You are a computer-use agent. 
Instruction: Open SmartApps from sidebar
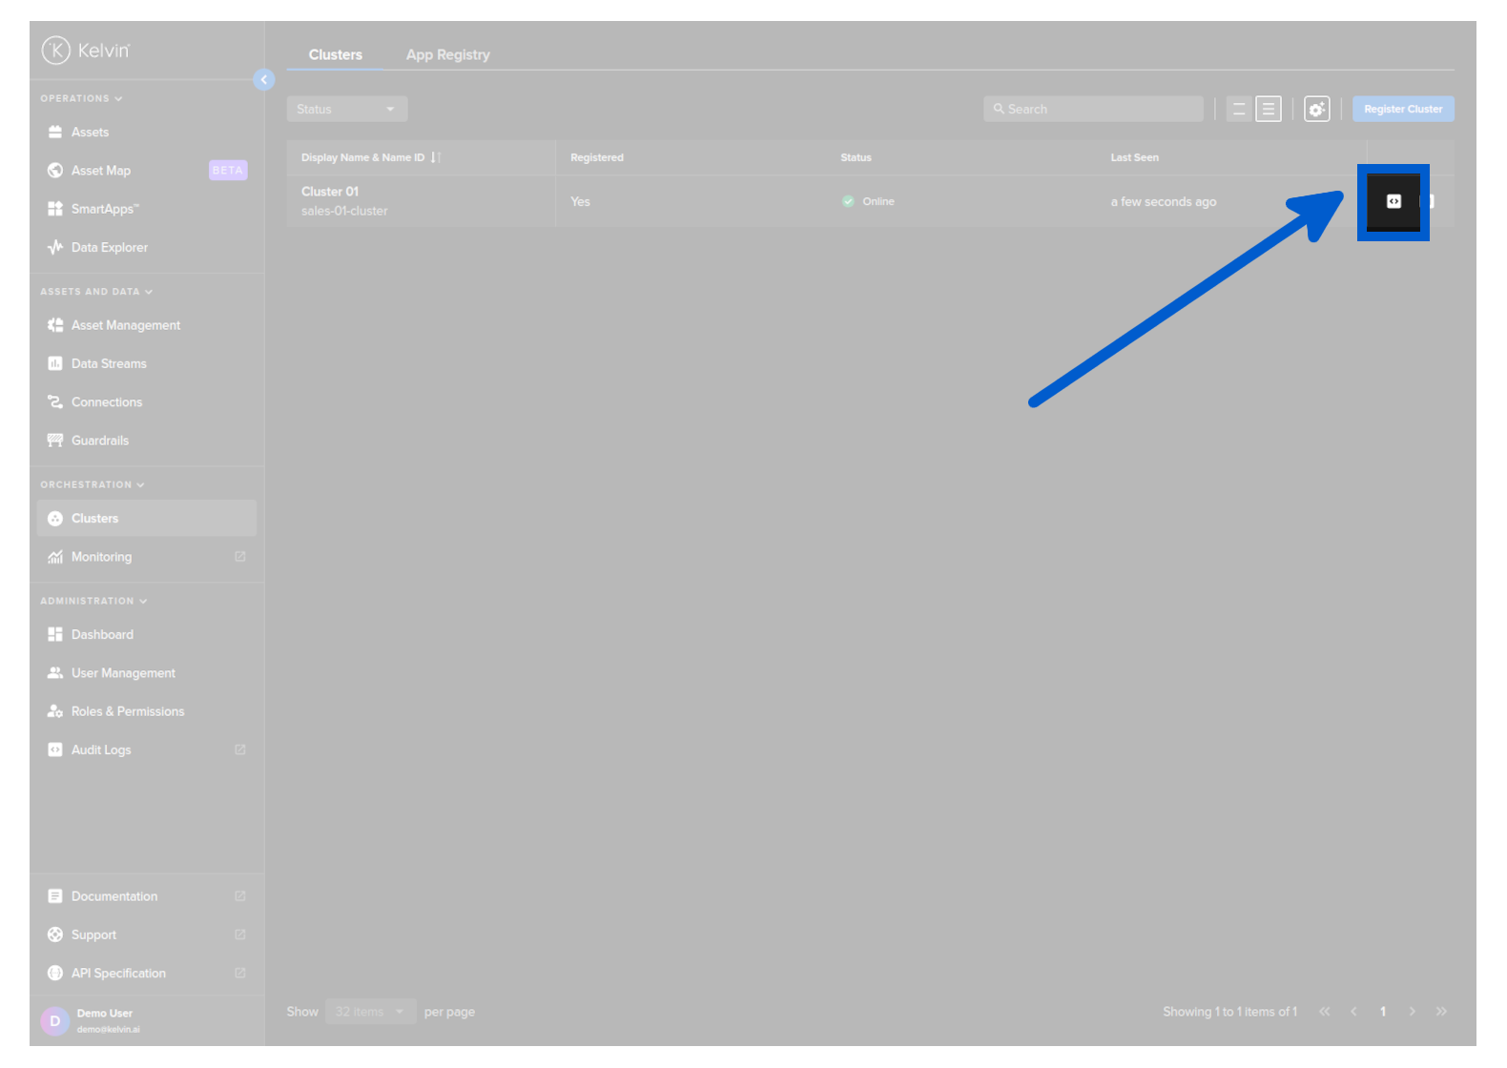104,209
